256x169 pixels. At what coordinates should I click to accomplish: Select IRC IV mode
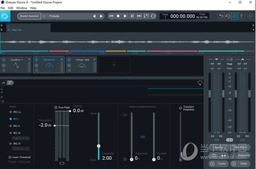[15, 143]
